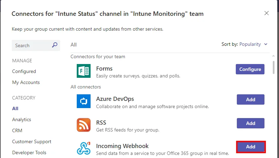Select the CRM category
The width and height of the screenshot is (279, 158).
click(x=17, y=130)
